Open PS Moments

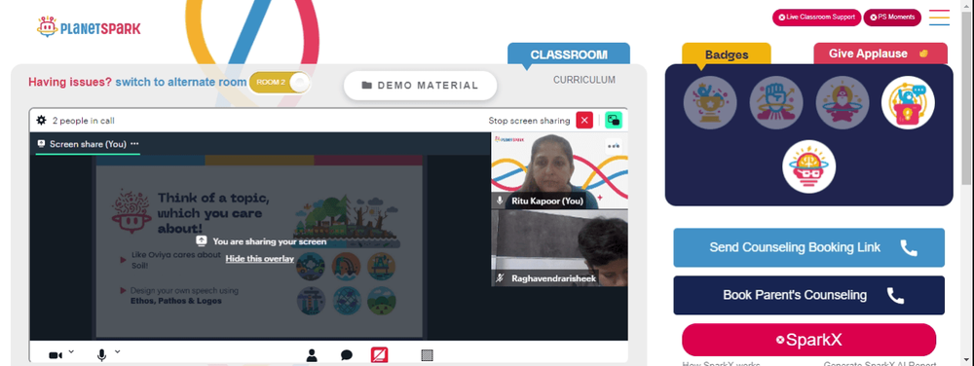coord(892,18)
